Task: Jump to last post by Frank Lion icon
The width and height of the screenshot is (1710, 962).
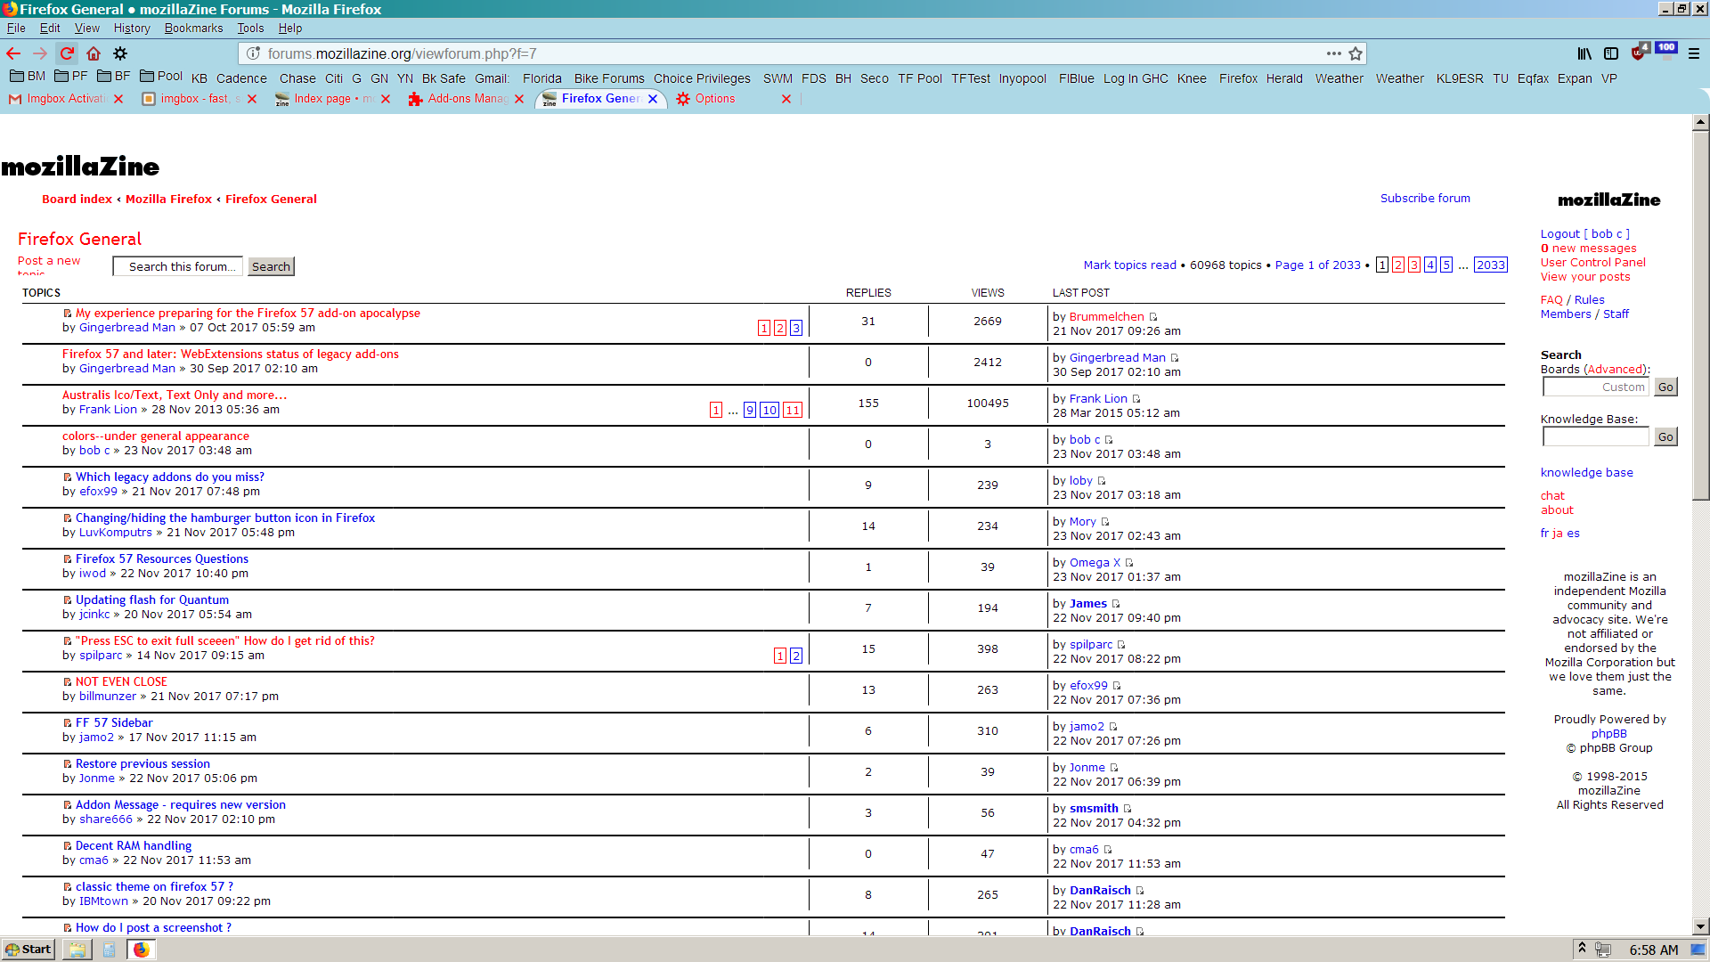Action: tap(1136, 399)
